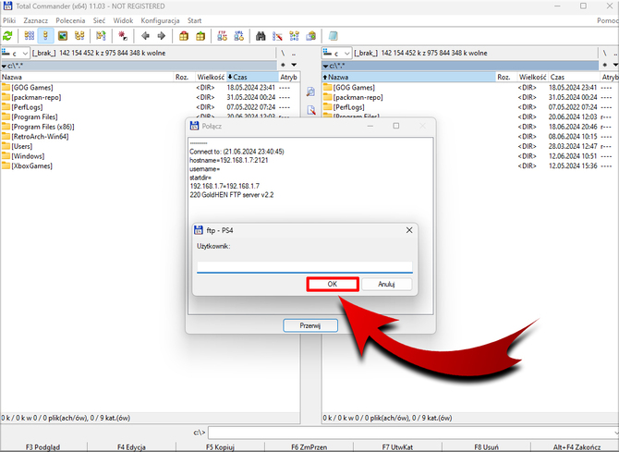
Task: Expand right panel path history arrow
Action: (x=326, y=66)
